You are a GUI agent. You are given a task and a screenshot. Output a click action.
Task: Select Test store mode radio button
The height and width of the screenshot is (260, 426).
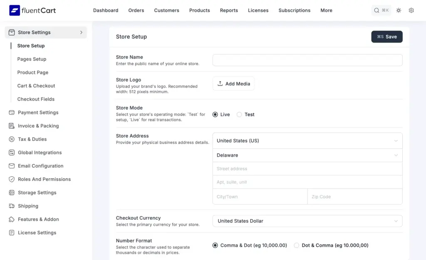pyautogui.click(x=239, y=115)
